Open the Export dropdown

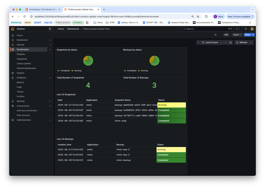(x=237, y=35)
